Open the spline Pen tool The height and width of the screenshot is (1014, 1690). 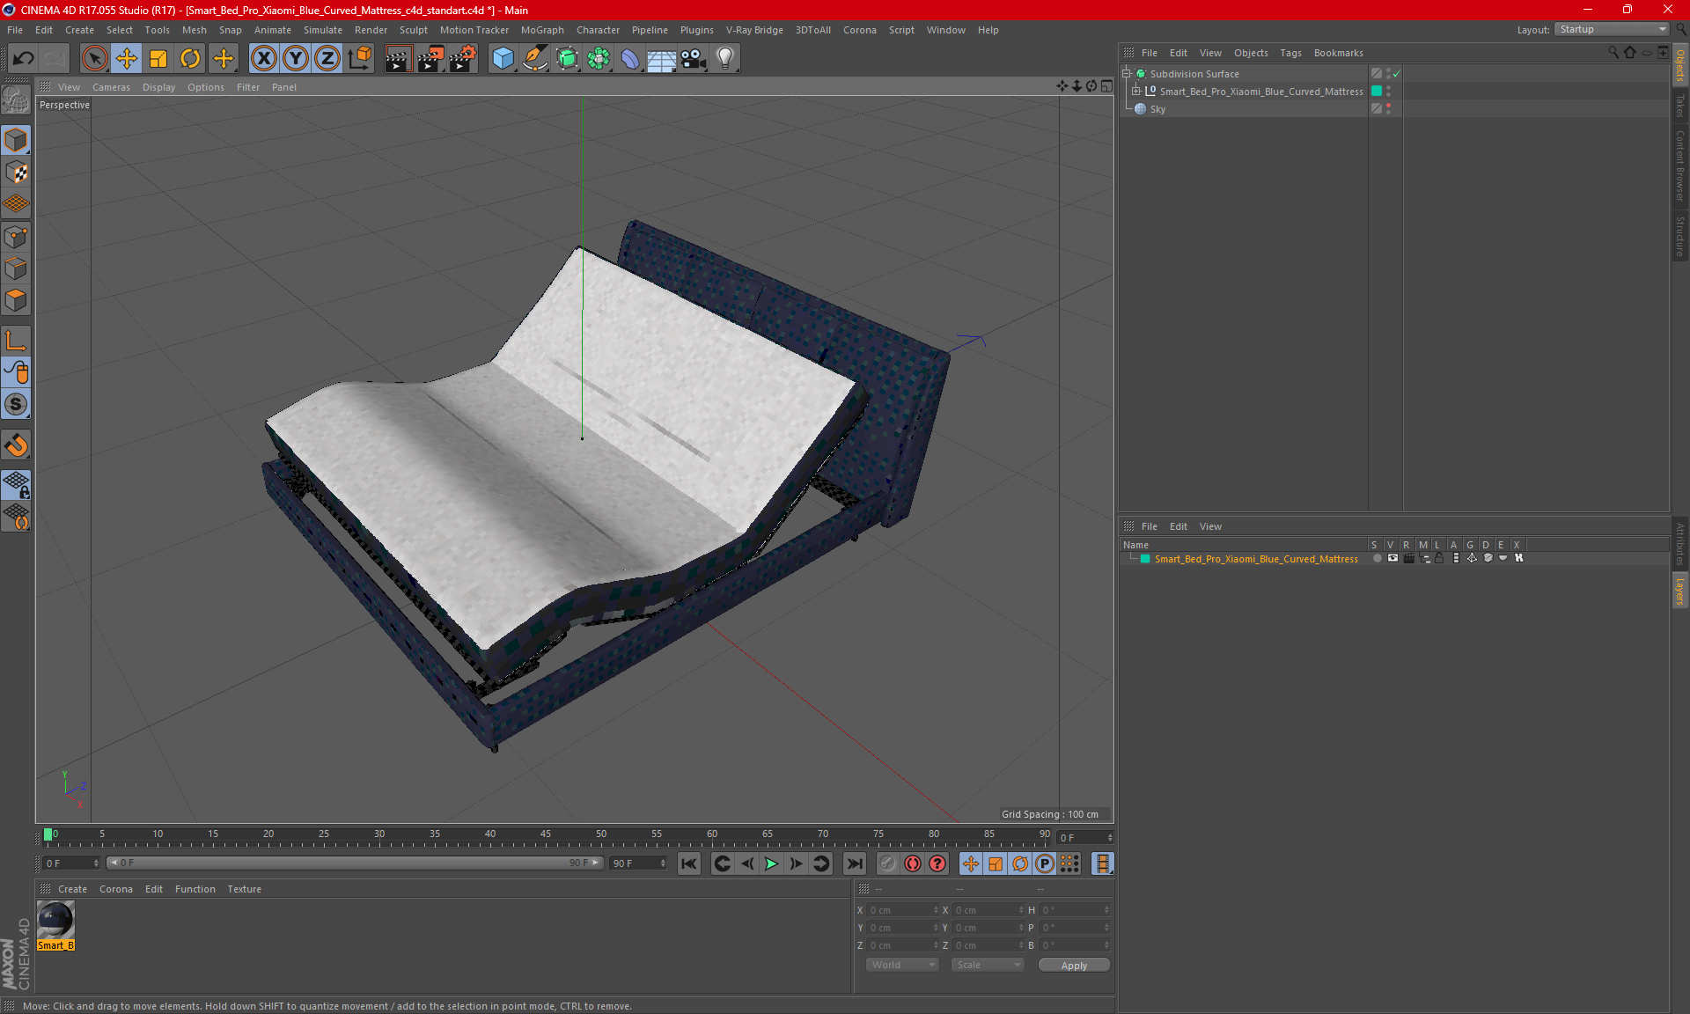click(534, 59)
